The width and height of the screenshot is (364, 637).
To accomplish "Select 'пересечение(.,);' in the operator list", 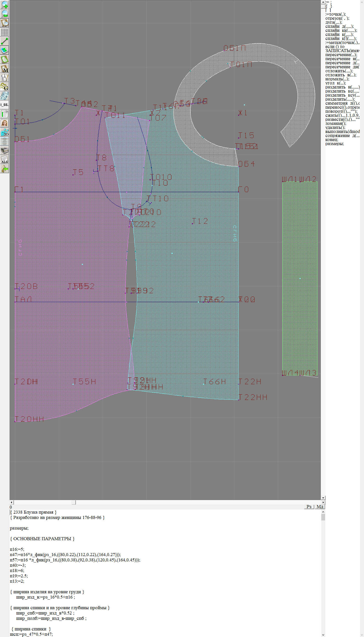I will (x=341, y=55).
